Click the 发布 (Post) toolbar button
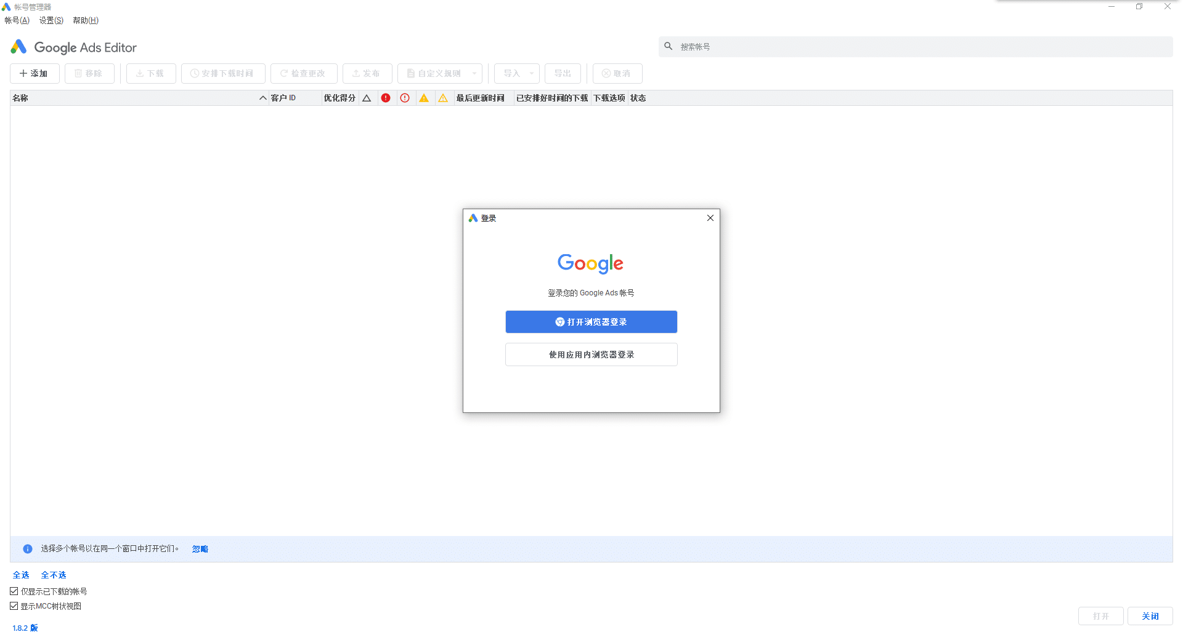Image resolution: width=1183 pixels, height=640 pixels. pyautogui.click(x=367, y=73)
